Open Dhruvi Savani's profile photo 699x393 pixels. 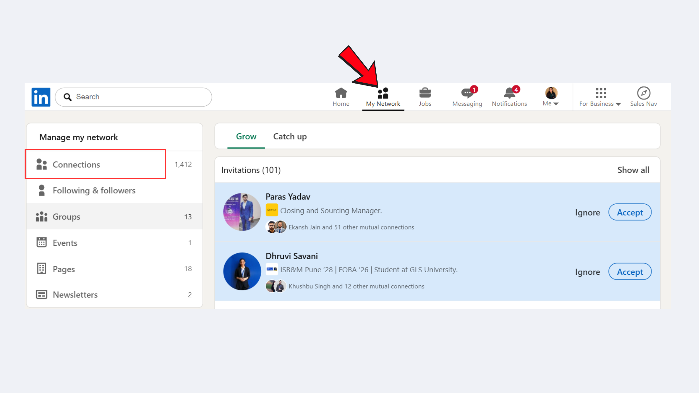[242, 271]
